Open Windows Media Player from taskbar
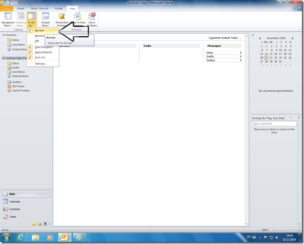The image size is (304, 244). (x=50, y=237)
